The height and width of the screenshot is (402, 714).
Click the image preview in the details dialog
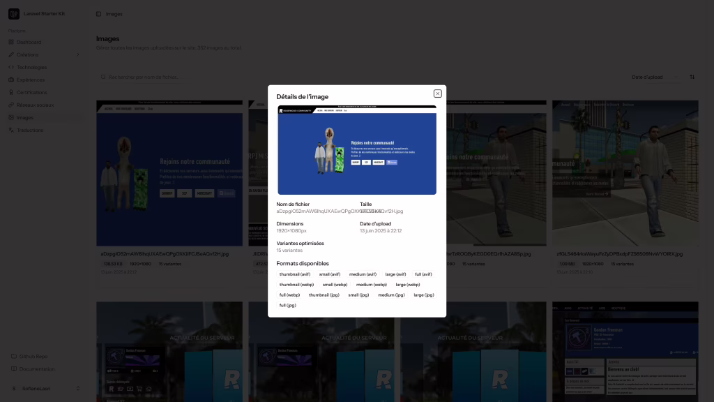357,150
